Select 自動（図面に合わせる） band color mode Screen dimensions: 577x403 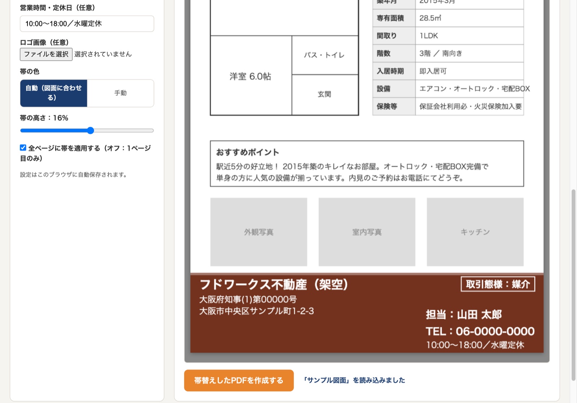tap(54, 93)
